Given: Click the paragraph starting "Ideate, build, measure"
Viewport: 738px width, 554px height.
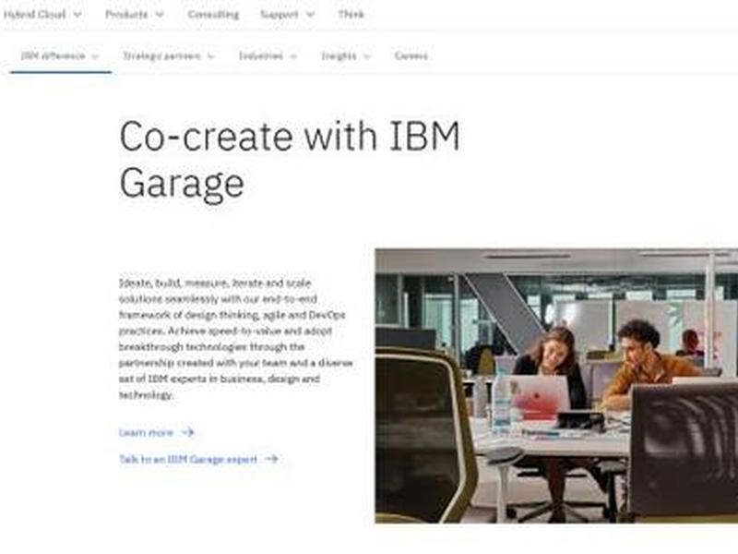Looking at the screenshot, I should (235, 339).
